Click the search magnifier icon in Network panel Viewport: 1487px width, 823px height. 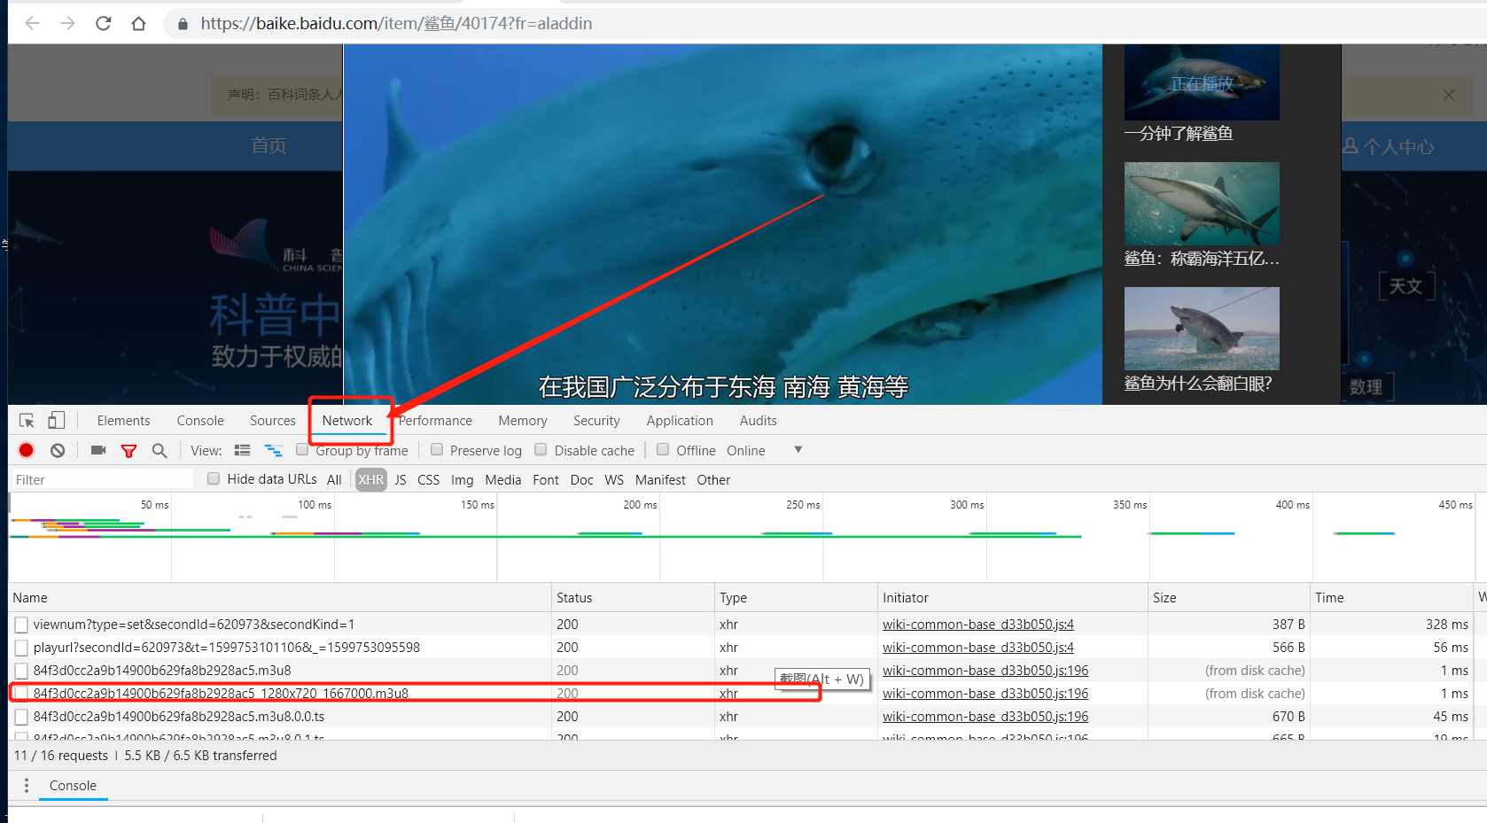coord(160,450)
